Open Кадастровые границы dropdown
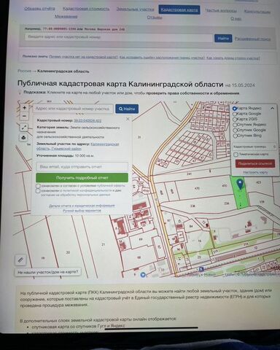The height and width of the screenshot is (350, 280). [x=254, y=147]
